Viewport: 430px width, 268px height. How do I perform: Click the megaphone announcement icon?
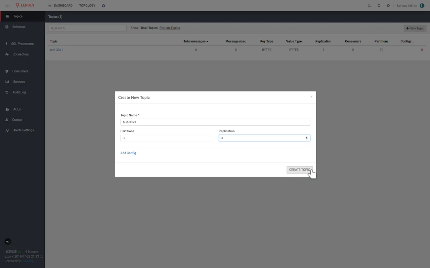coord(8,242)
